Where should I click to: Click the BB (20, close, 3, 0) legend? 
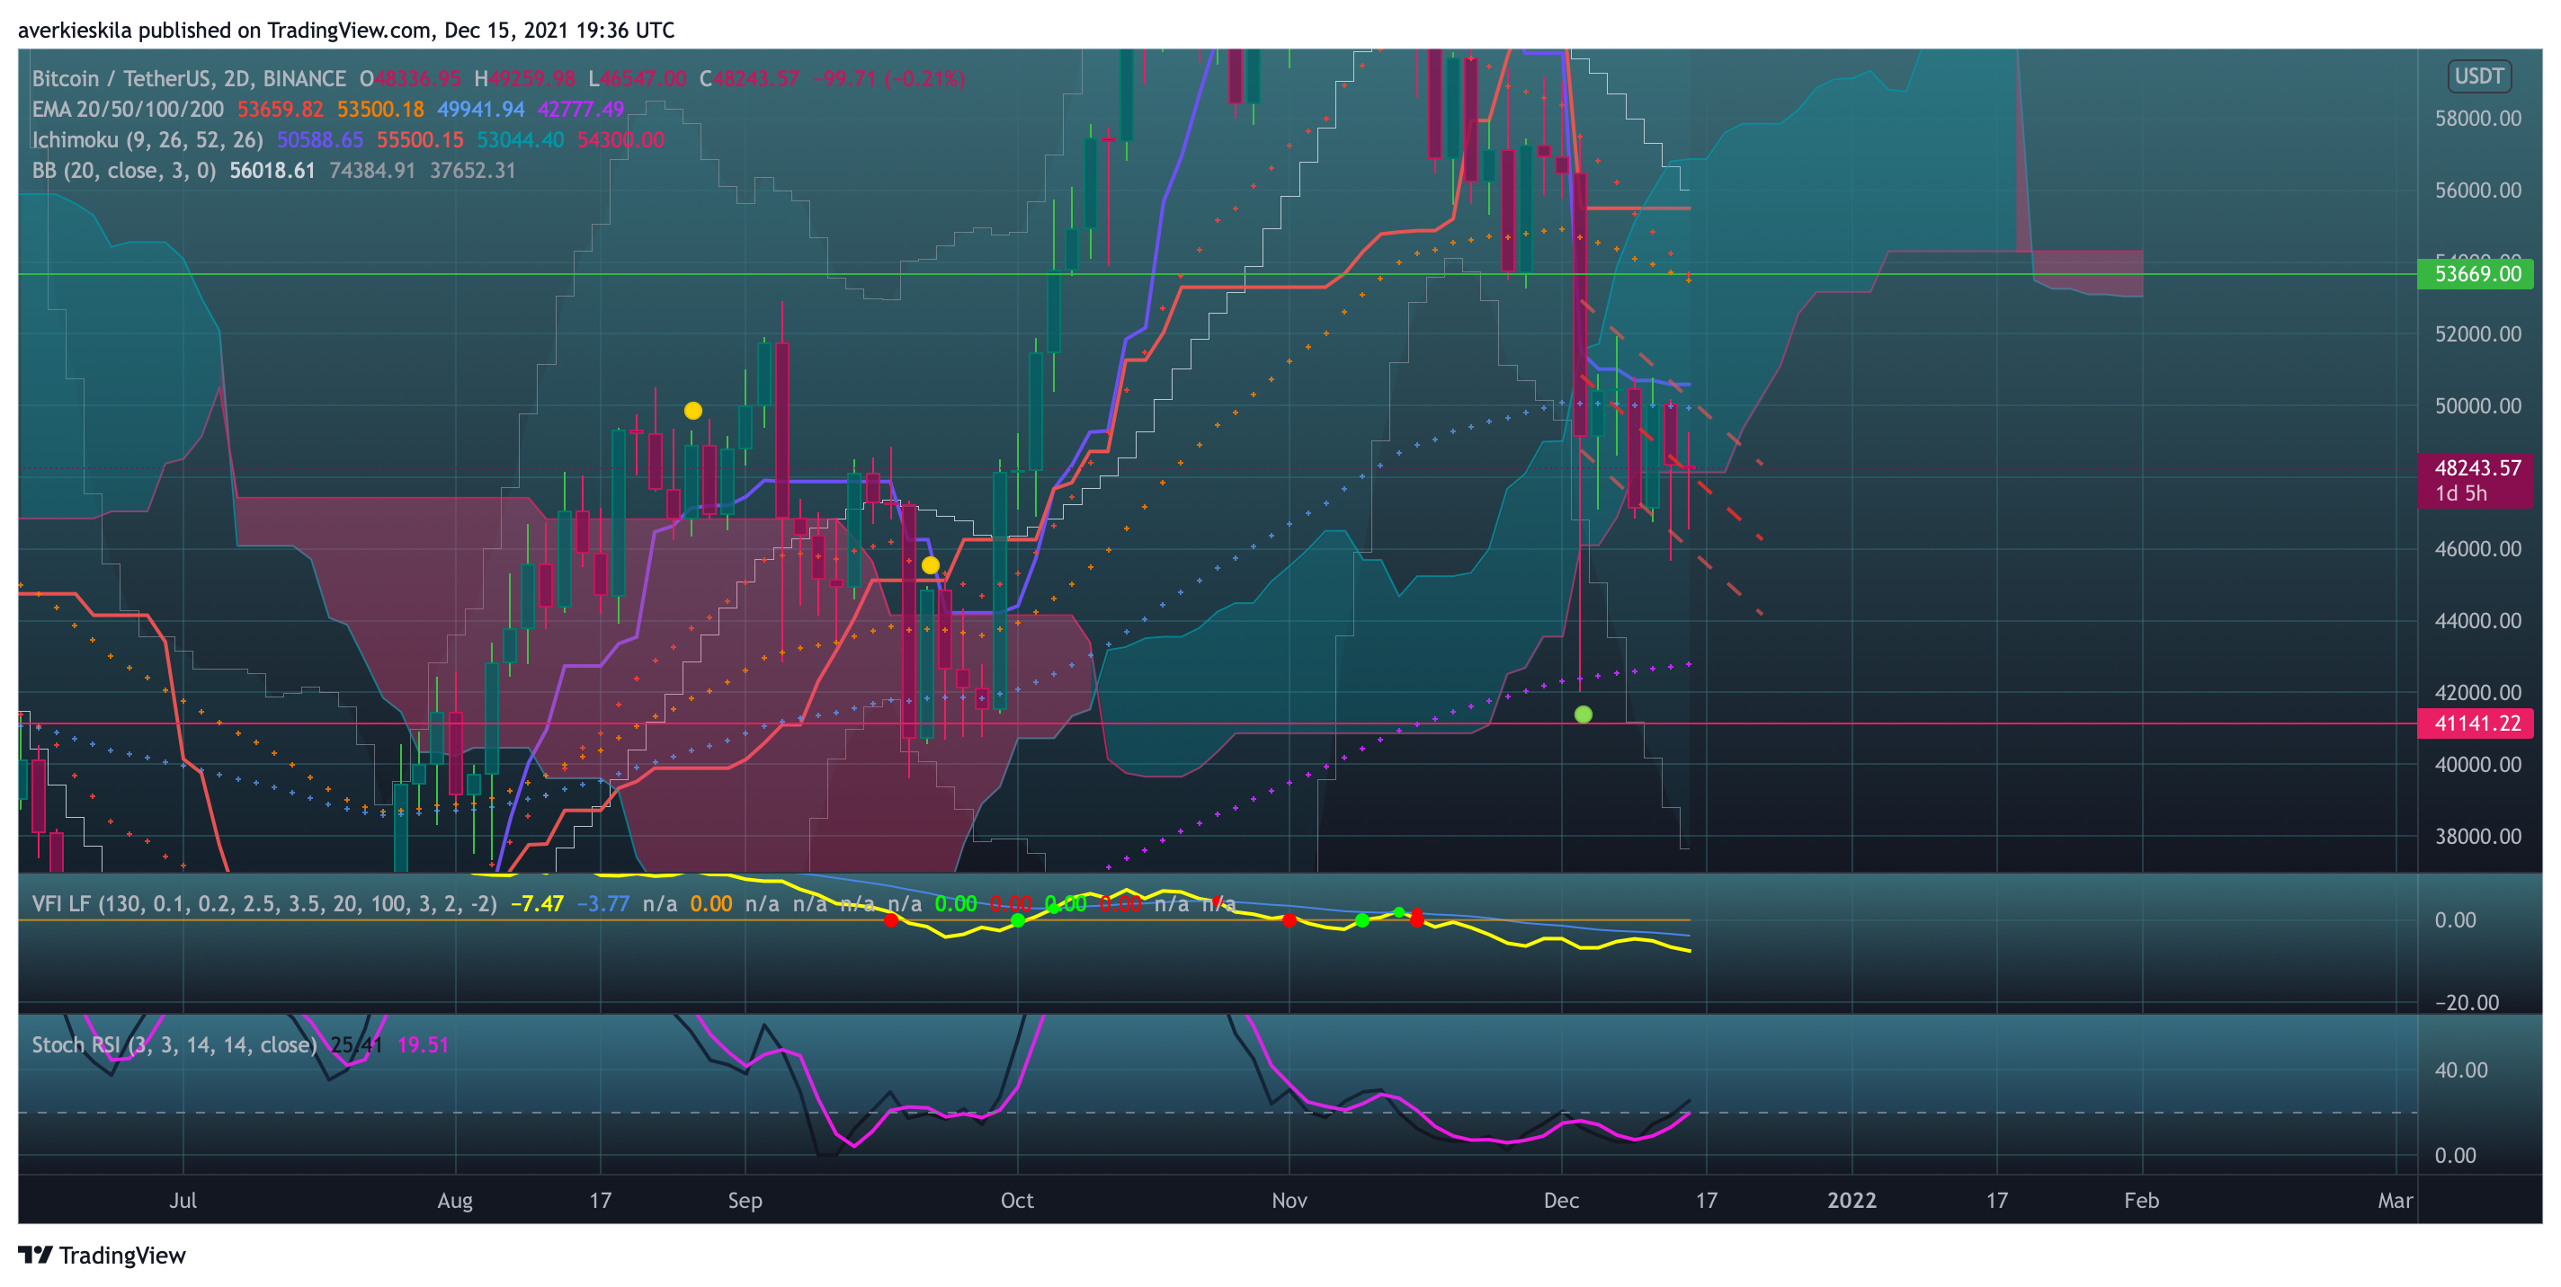tap(123, 171)
